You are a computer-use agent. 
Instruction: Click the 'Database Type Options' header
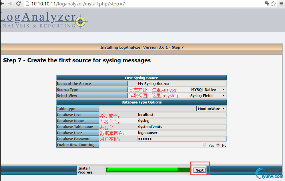coord(141,102)
